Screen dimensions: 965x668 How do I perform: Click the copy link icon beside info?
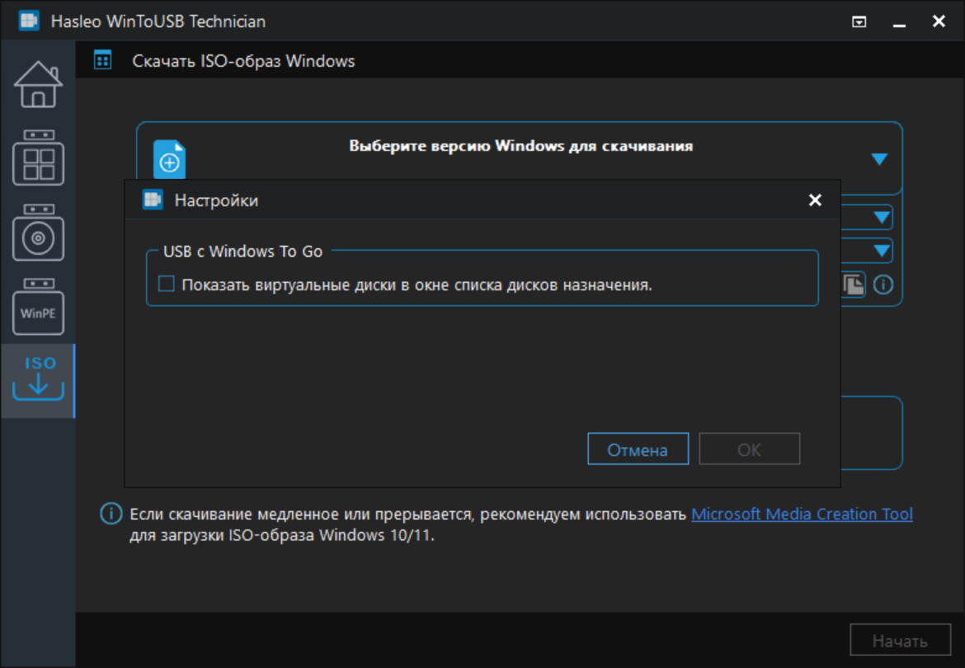(x=854, y=285)
